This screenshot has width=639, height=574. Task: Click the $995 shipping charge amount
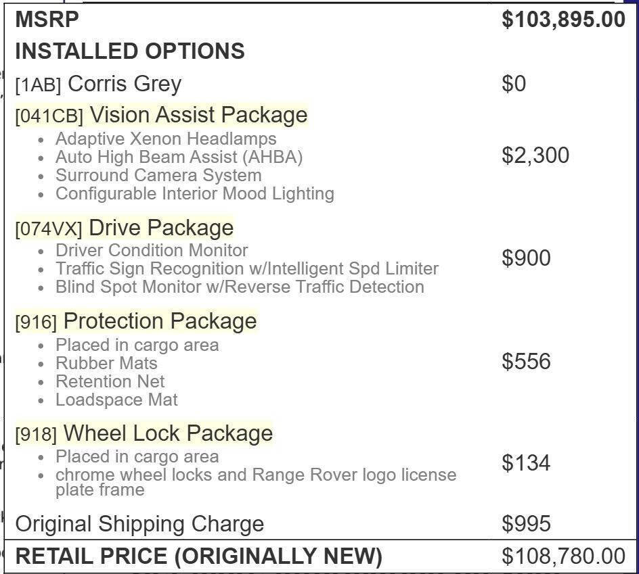coord(526,523)
